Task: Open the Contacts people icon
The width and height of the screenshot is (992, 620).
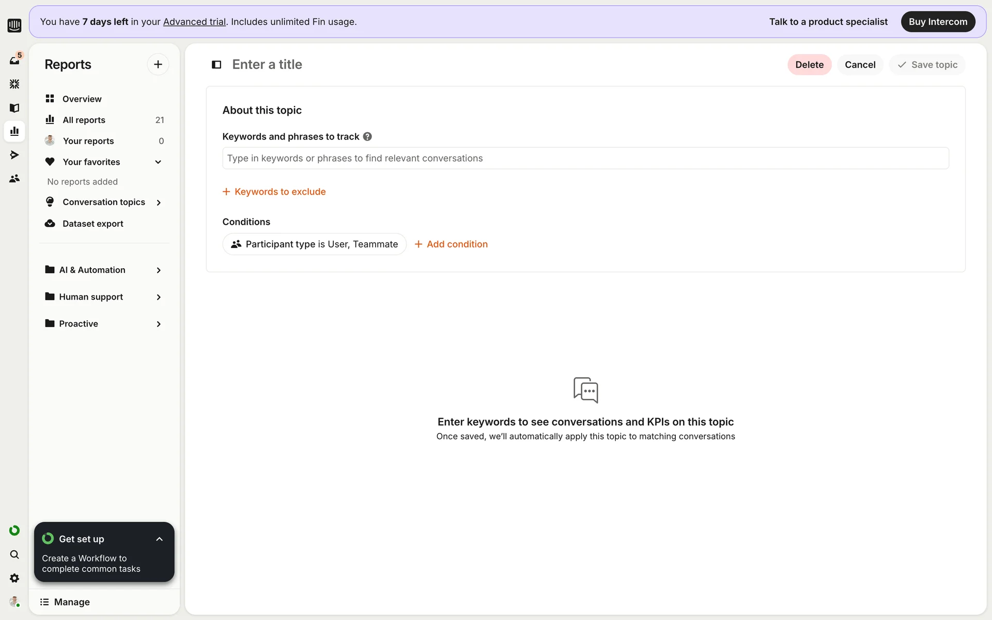Action: coord(14,178)
